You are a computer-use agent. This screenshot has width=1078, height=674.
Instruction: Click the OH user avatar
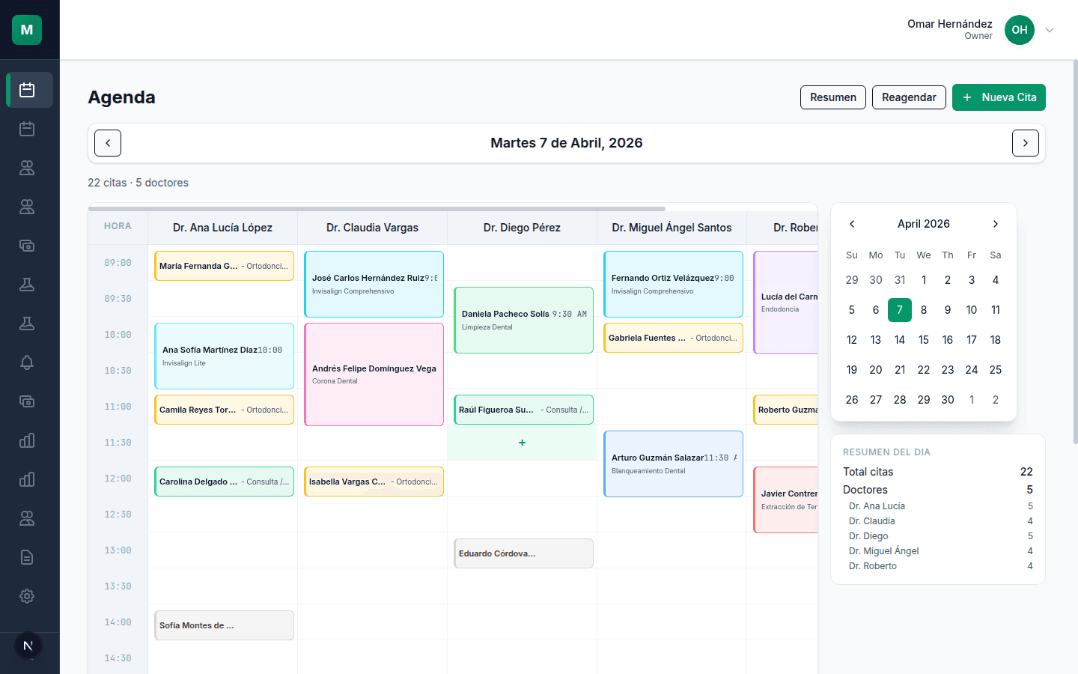[x=1019, y=30]
